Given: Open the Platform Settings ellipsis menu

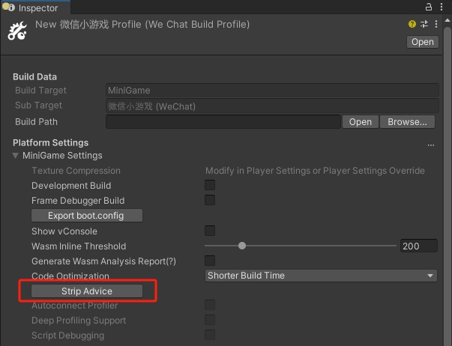Looking at the screenshot, I should [431, 143].
